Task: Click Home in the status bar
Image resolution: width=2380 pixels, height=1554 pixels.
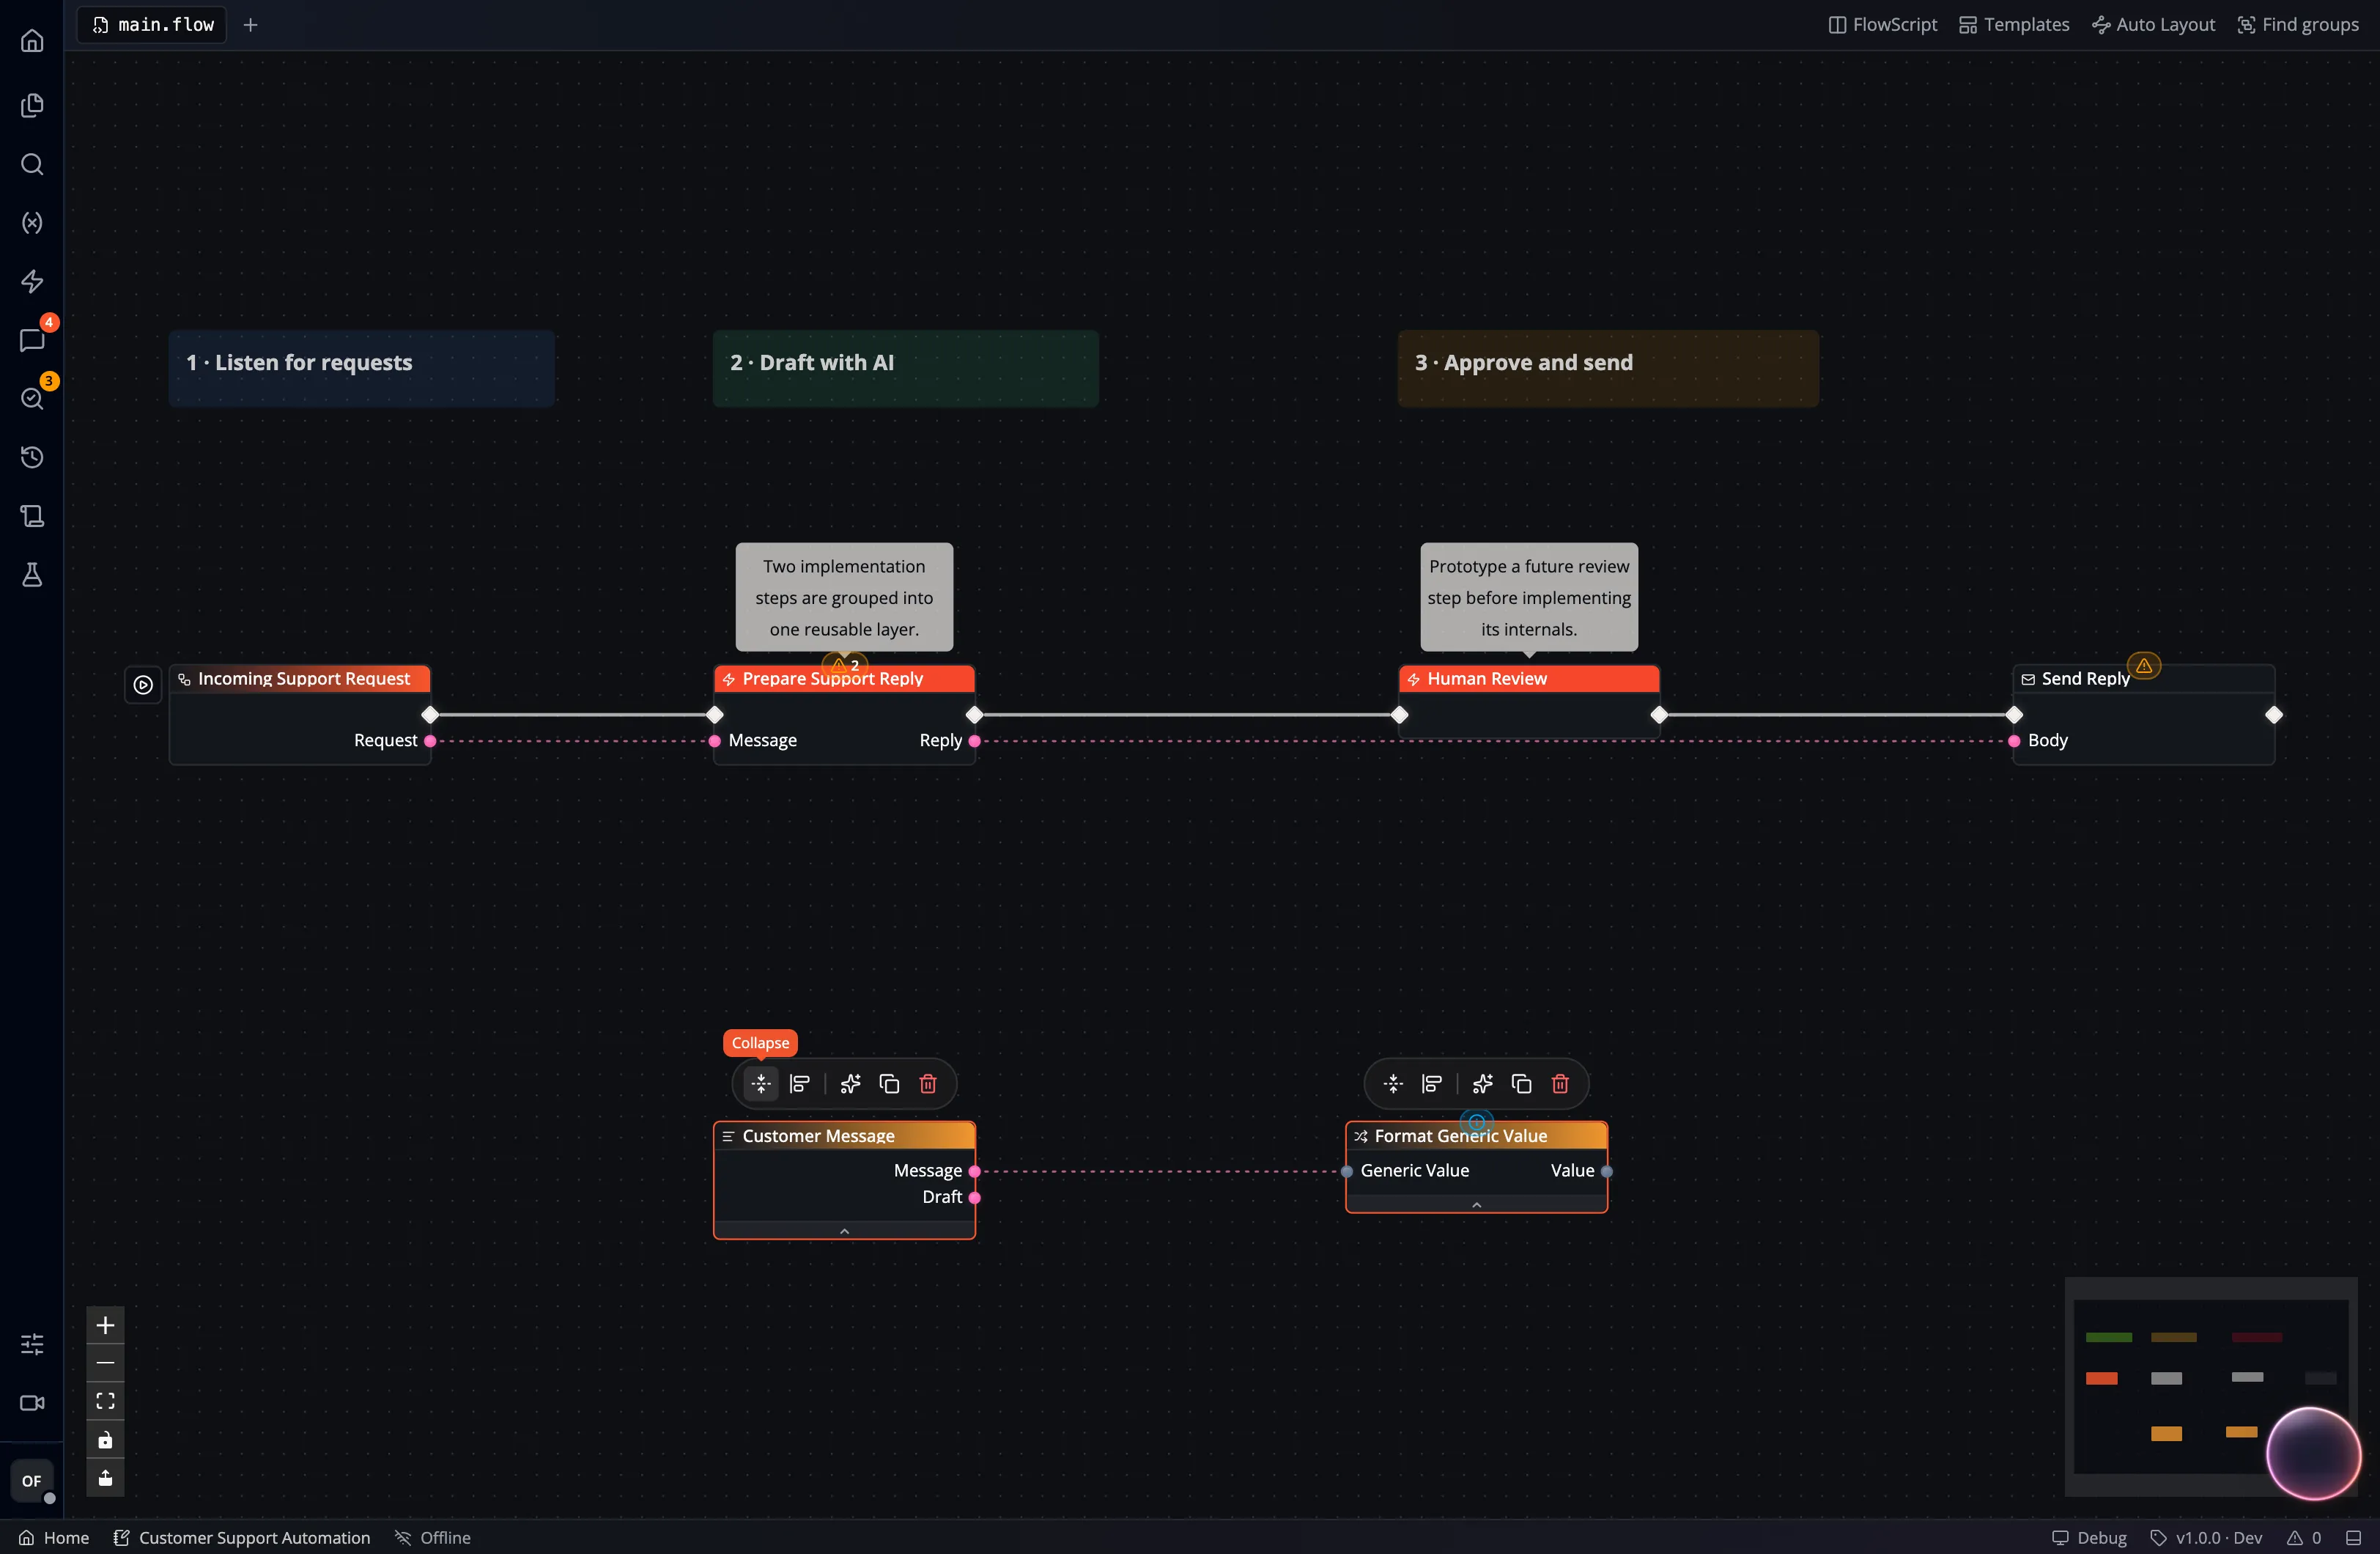Action: click(x=54, y=1539)
